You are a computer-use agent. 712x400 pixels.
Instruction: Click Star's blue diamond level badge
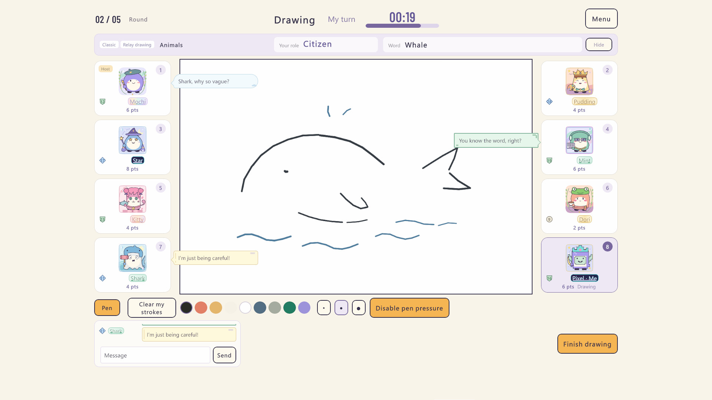[103, 160]
